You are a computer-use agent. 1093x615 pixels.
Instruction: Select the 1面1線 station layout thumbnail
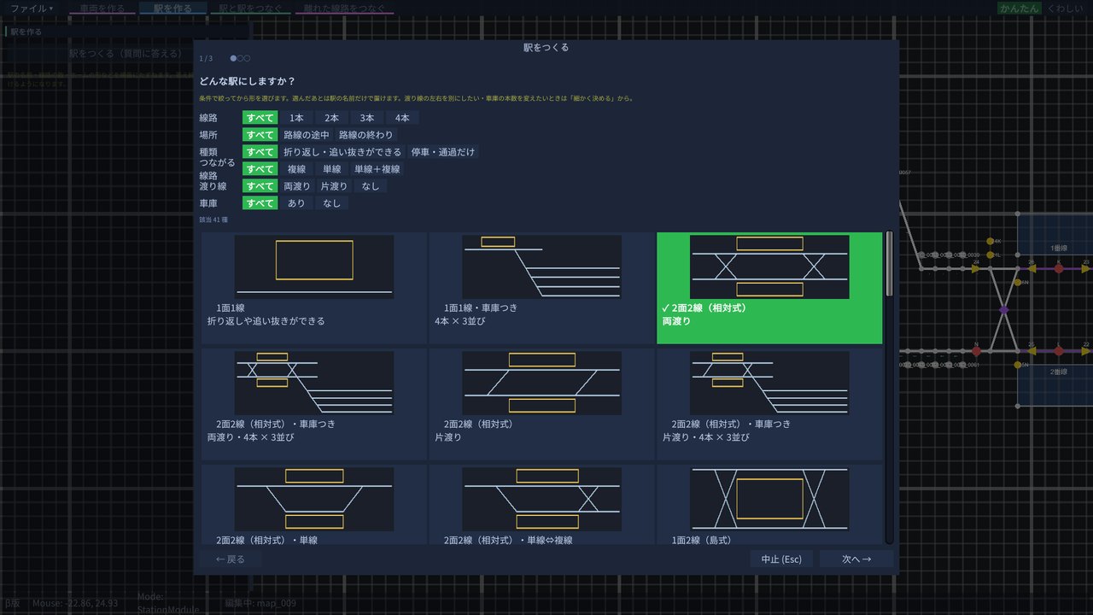[314, 266]
